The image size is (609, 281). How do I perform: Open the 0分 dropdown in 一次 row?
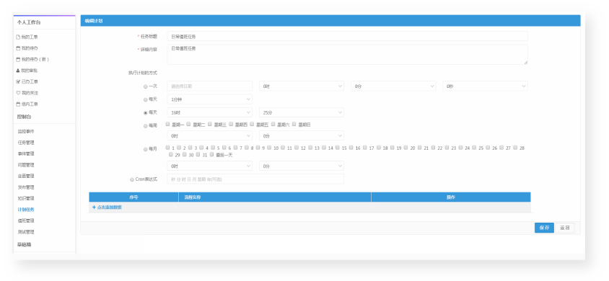[393, 86]
